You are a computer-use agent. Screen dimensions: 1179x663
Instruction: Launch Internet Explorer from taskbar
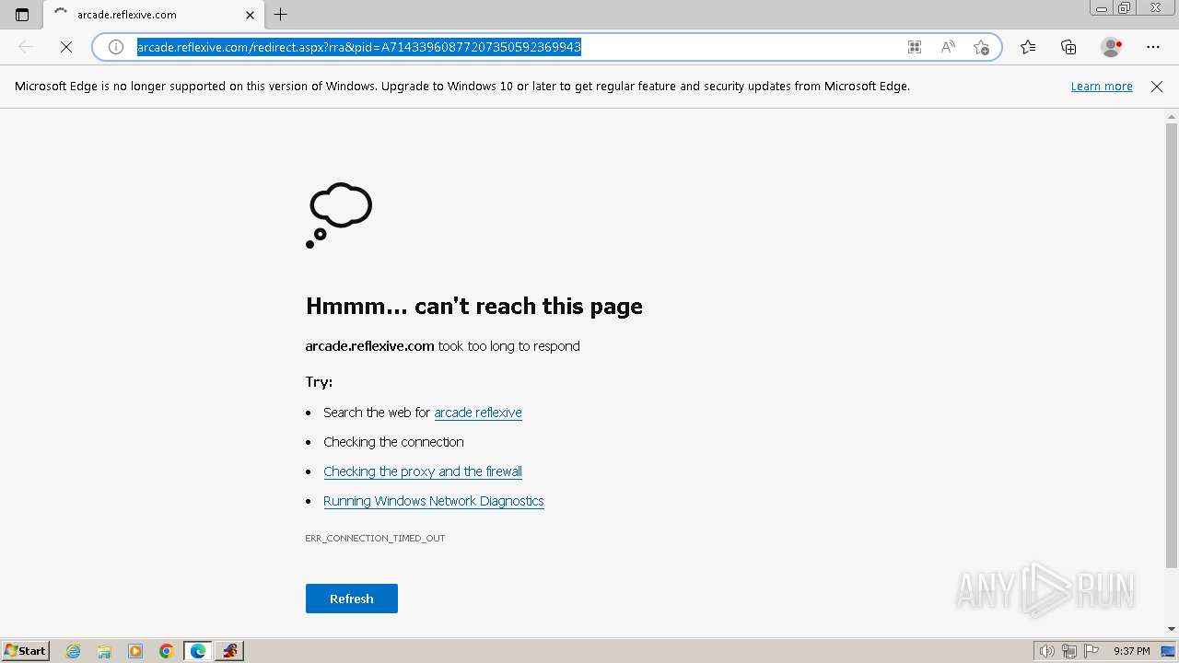[x=74, y=651]
